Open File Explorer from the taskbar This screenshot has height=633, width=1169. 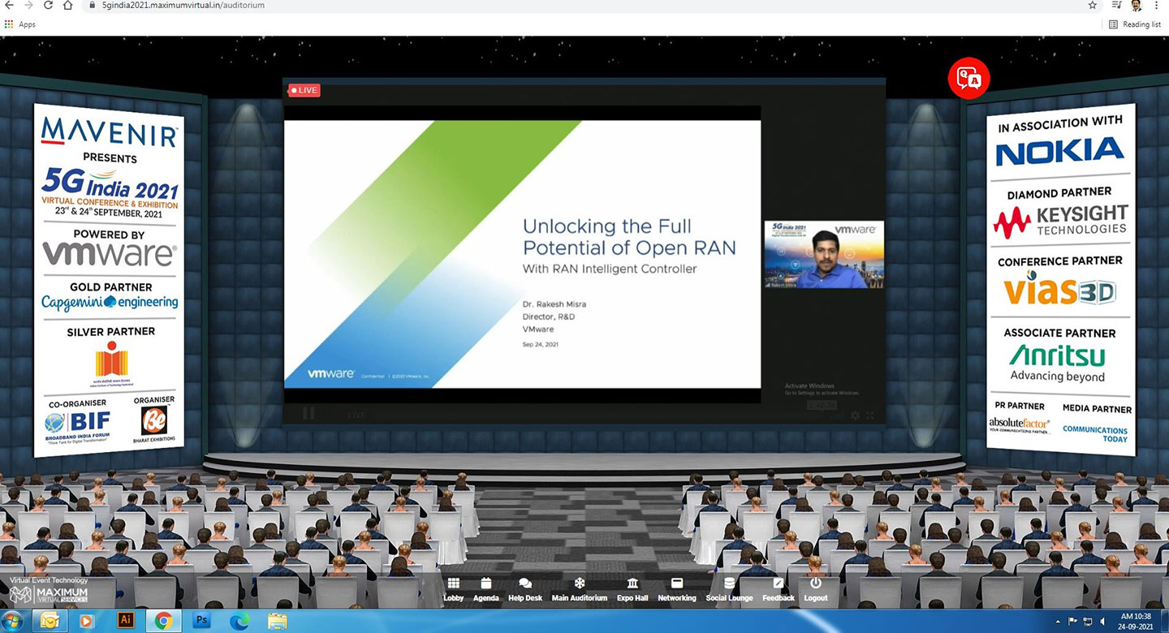click(x=278, y=621)
